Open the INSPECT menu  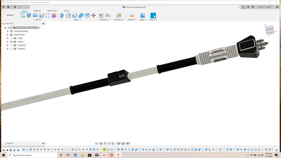coord(132,20)
